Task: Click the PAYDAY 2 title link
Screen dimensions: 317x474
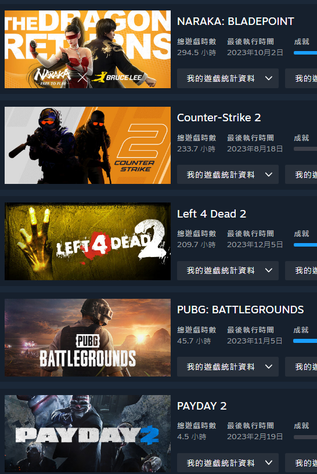Action: 202,406
